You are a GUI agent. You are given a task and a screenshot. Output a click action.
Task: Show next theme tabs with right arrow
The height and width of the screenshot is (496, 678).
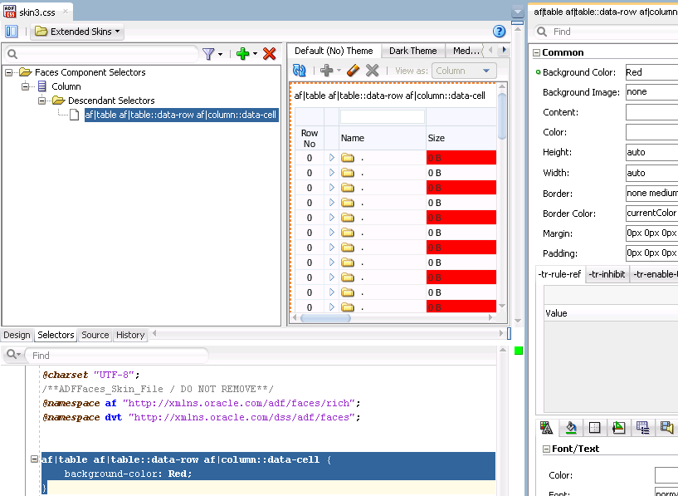point(504,50)
